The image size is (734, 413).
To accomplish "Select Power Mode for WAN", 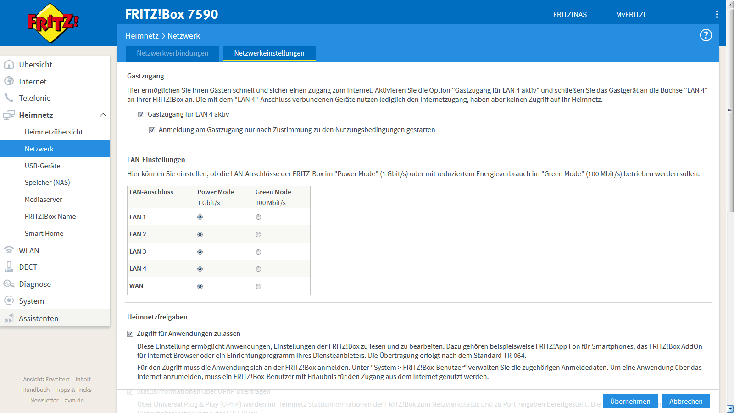I will pyautogui.click(x=200, y=286).
